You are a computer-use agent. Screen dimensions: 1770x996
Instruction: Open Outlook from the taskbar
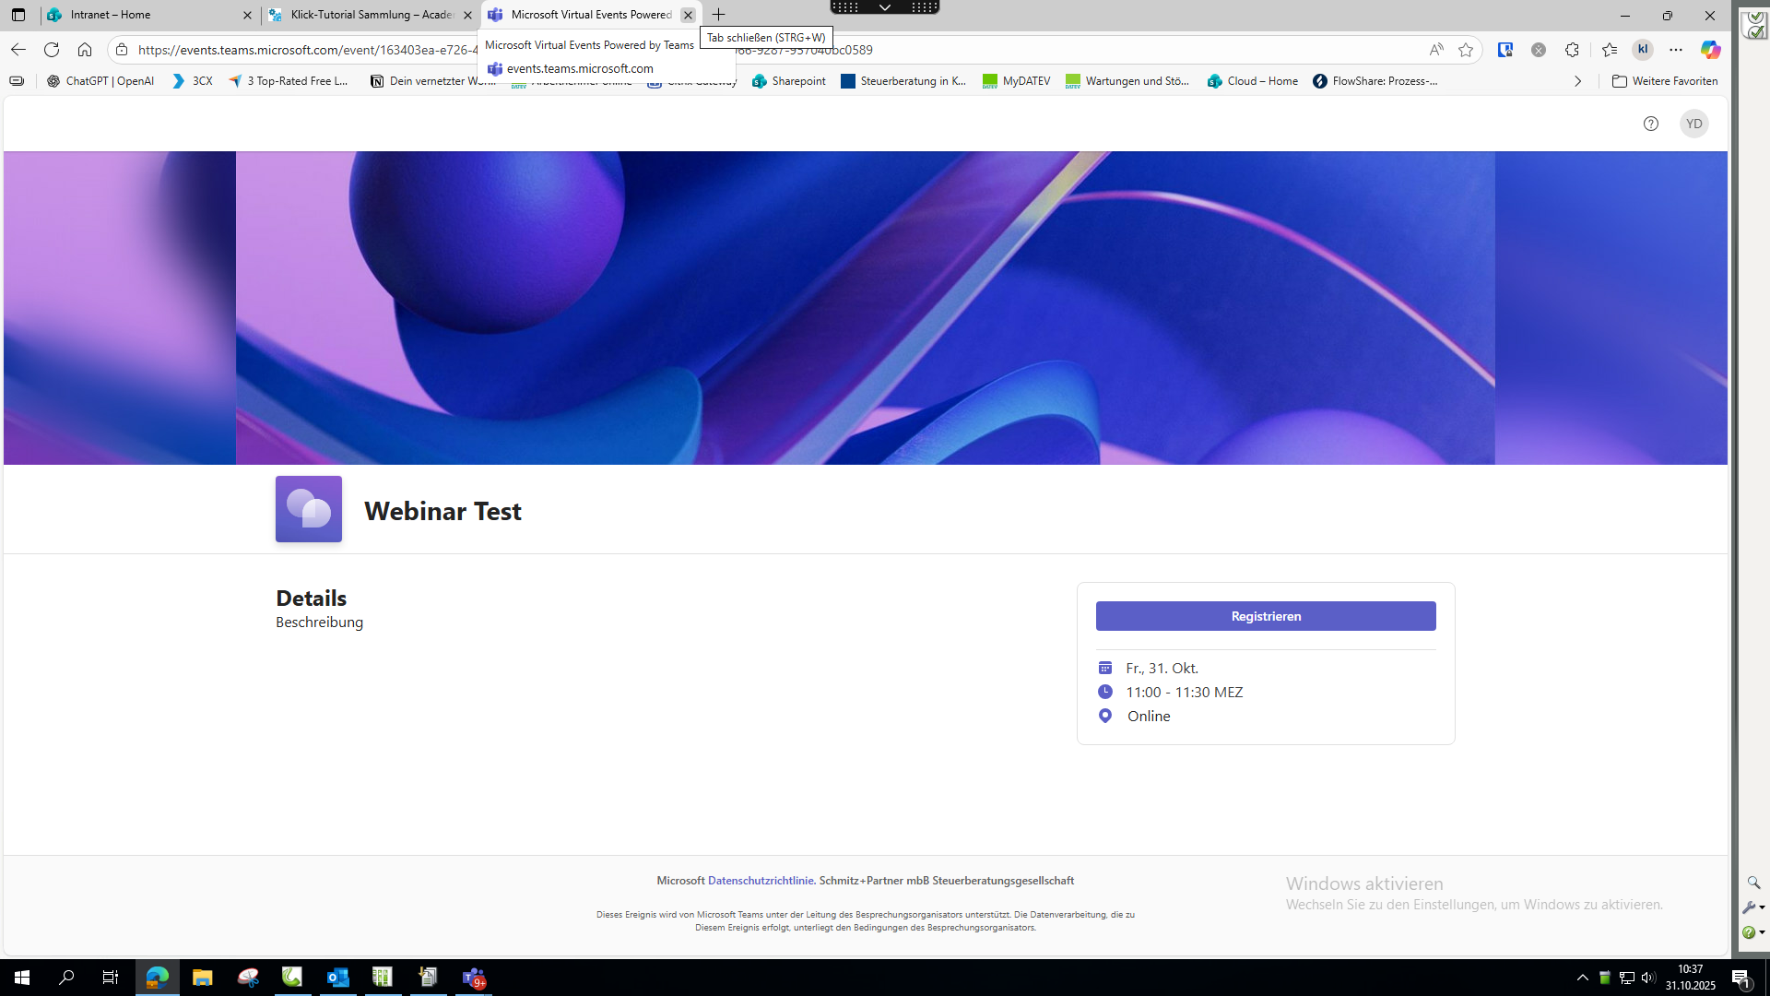337,978
